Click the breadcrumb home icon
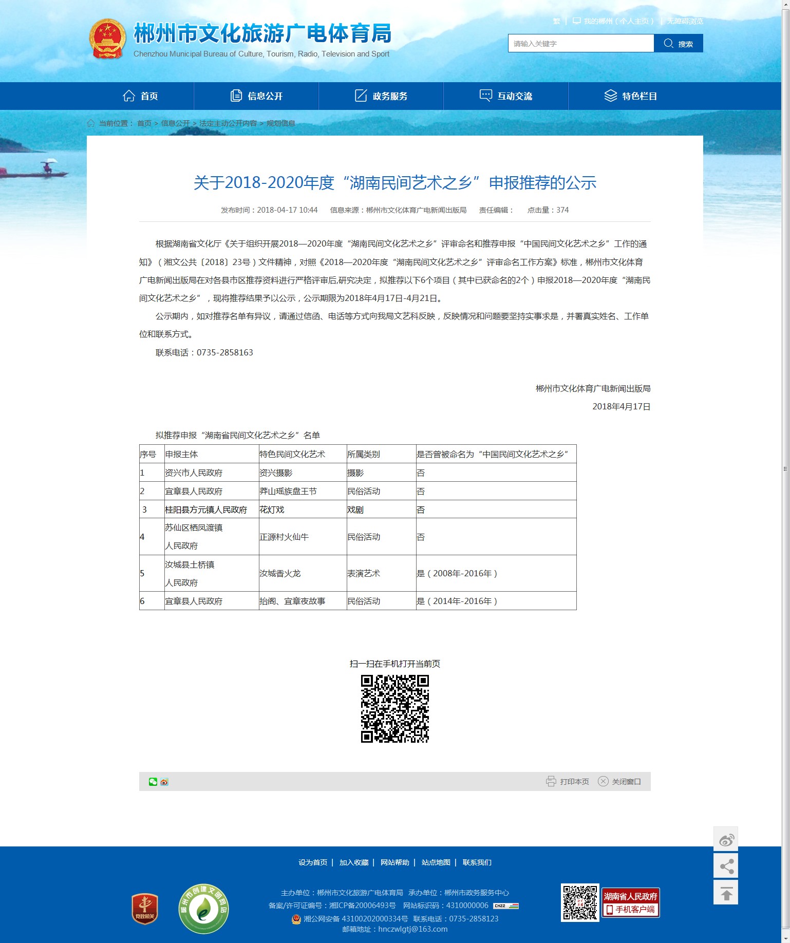790x943 pixels. tap(91, 123)
